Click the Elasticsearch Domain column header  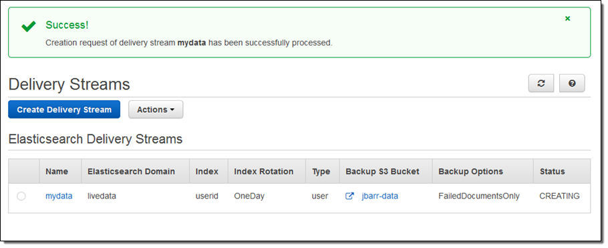[131, 171]
